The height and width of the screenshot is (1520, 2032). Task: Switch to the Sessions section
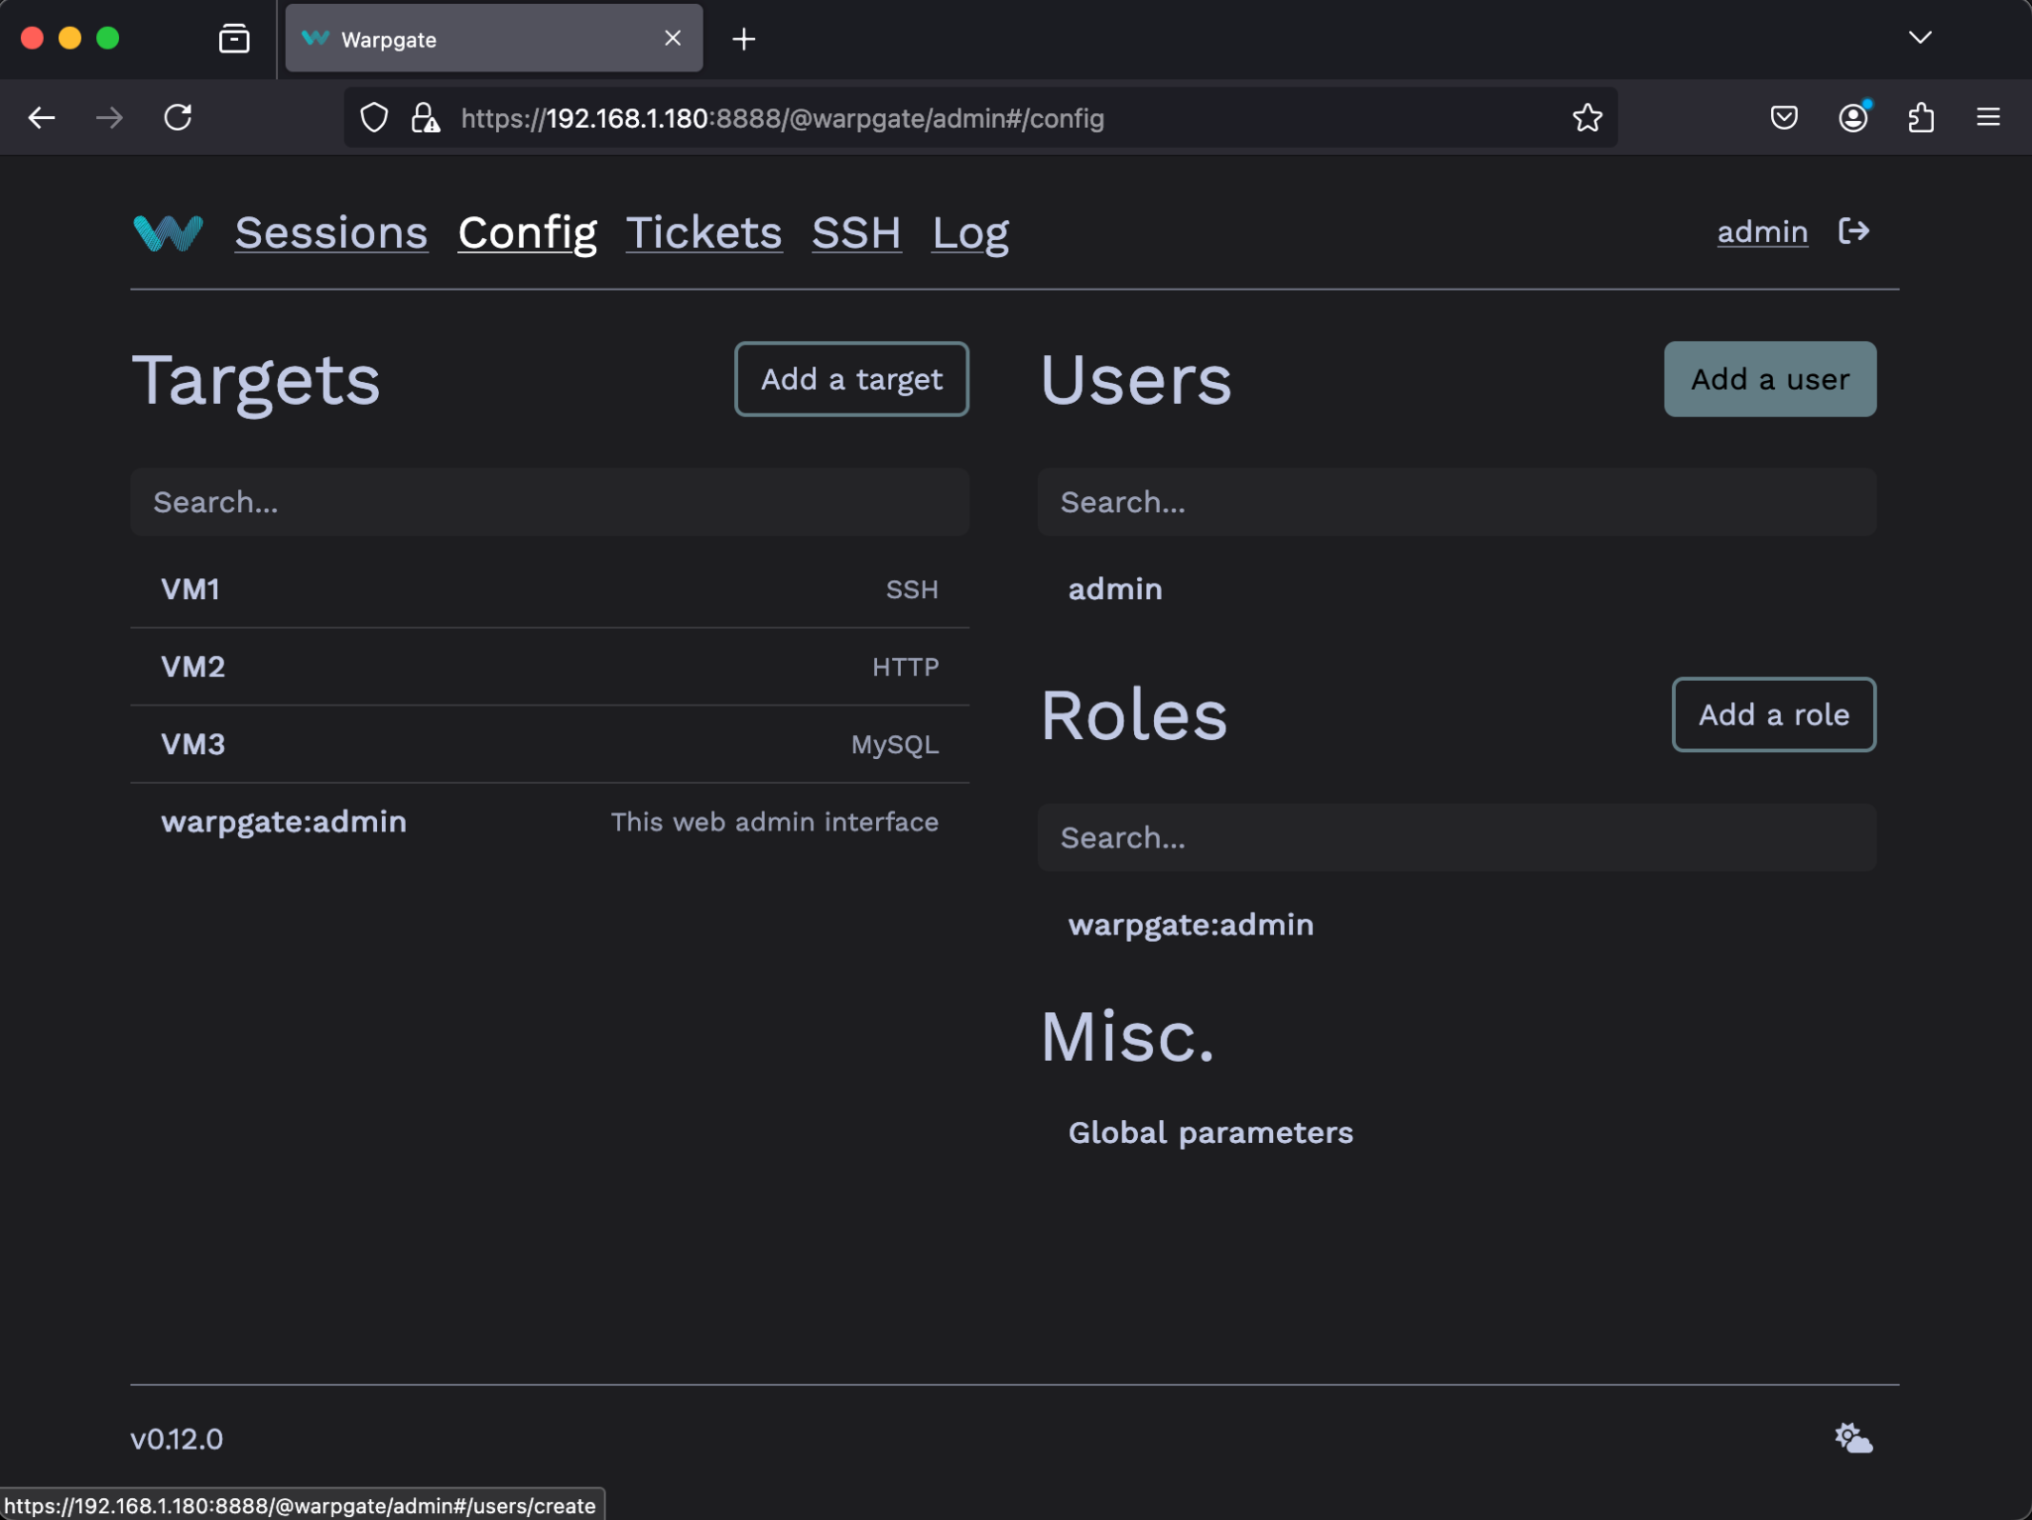331,232
